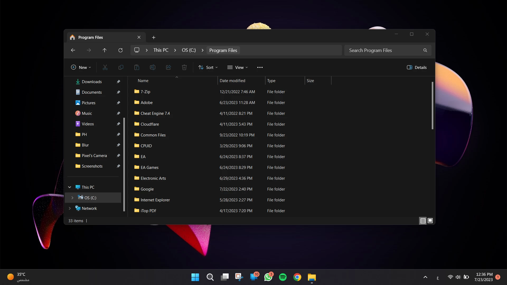Image resolution: width=507 pixels, height=285 pixels.
Task: Switch to large thumbnails view toggle
Action: [430, 221]
